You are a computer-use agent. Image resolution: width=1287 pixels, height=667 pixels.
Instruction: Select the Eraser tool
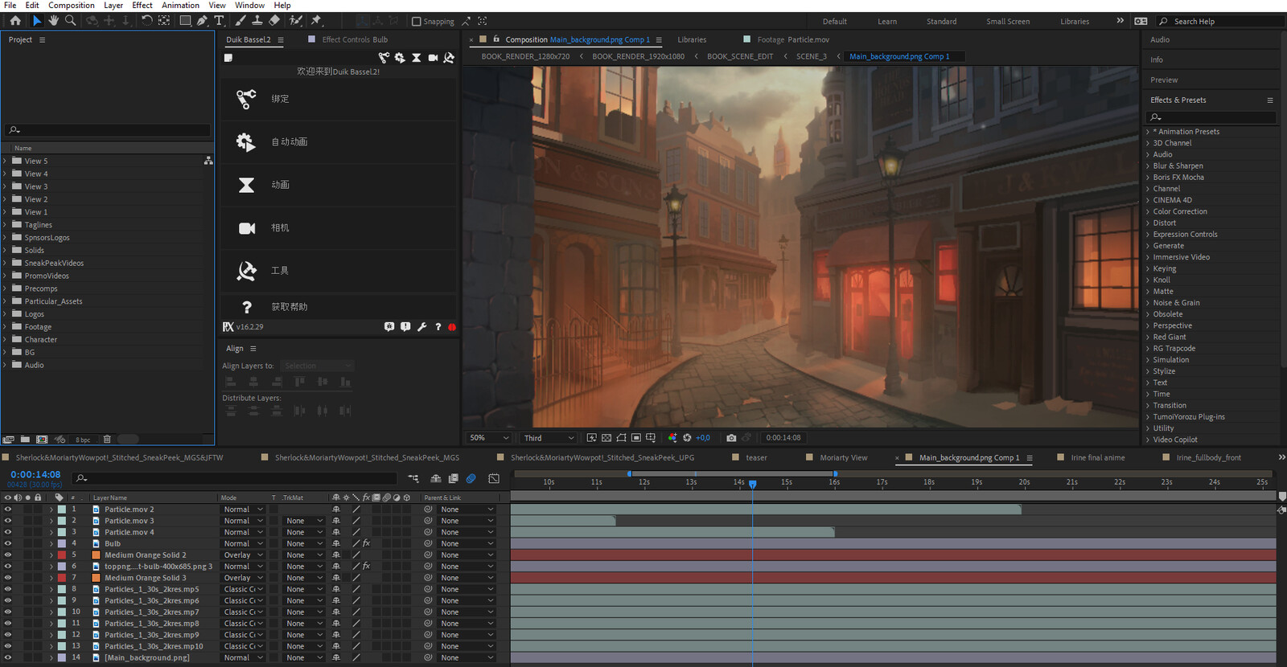(x=274, y=21)
